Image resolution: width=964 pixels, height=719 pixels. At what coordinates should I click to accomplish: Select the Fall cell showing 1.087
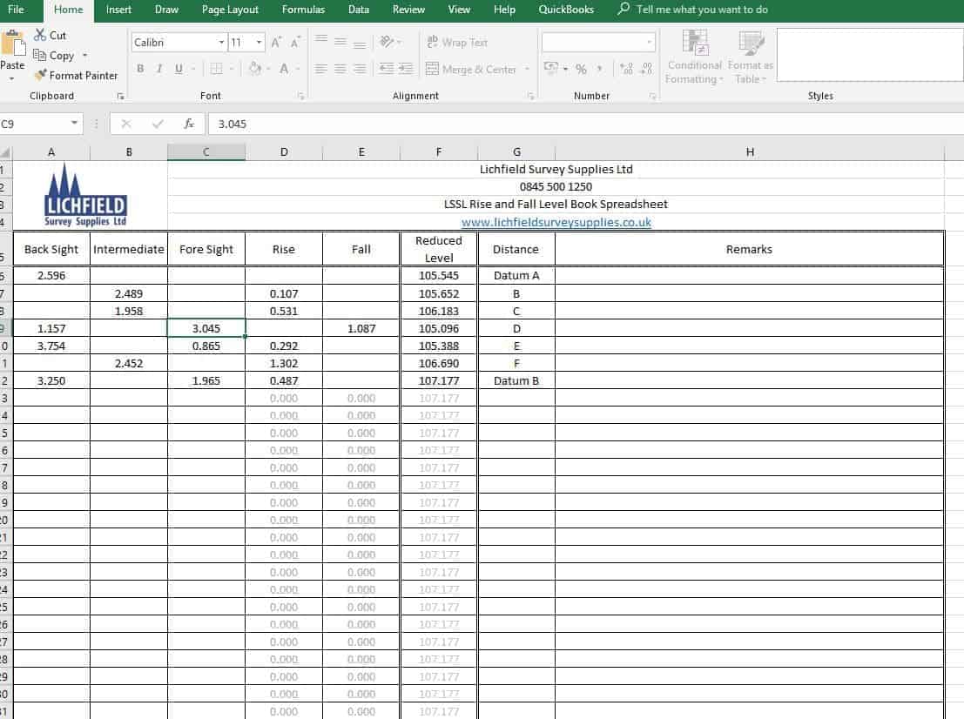pyautogui.click(x=361, y=328)
